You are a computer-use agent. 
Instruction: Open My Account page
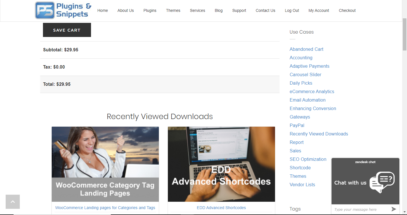pyautogui.click(x=319, y=10)
